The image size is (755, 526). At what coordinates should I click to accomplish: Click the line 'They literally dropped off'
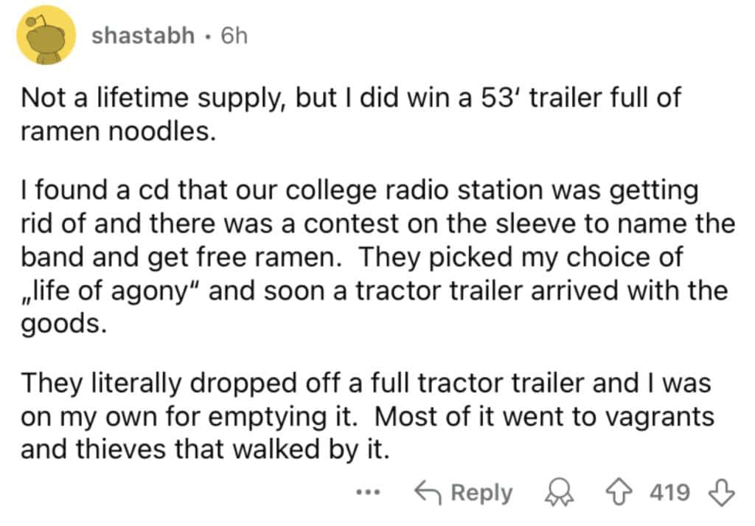click(x=366, y=384)
